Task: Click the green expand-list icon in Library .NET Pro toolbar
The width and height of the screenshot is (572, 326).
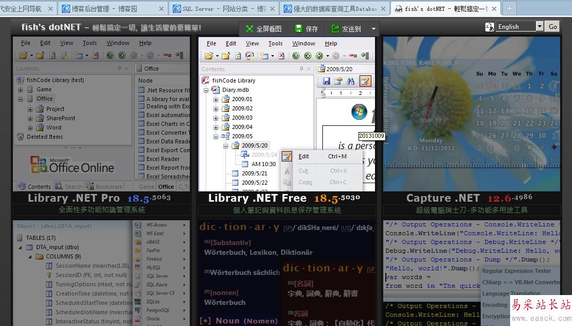Action: [179, 55]
